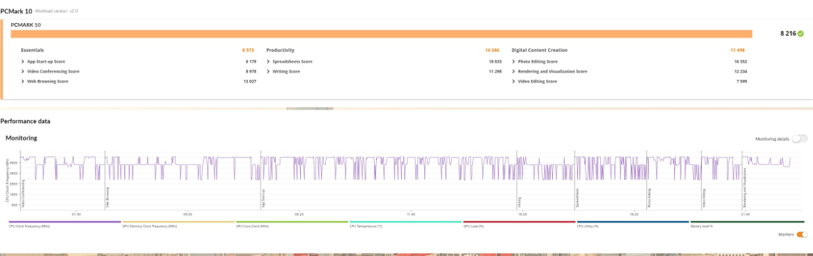Viewport: 813px width, 256px height.
Task: Click the green valid-score checkmark icon
Action: pyautogui.click(x=800, y=33)
